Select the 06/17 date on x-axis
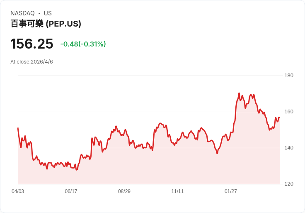This screenshot has height=213, width=305. coord(71,191)
